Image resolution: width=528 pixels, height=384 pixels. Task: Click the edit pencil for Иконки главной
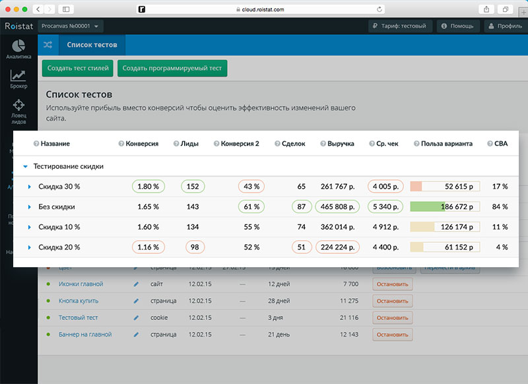tap(137, 284)
